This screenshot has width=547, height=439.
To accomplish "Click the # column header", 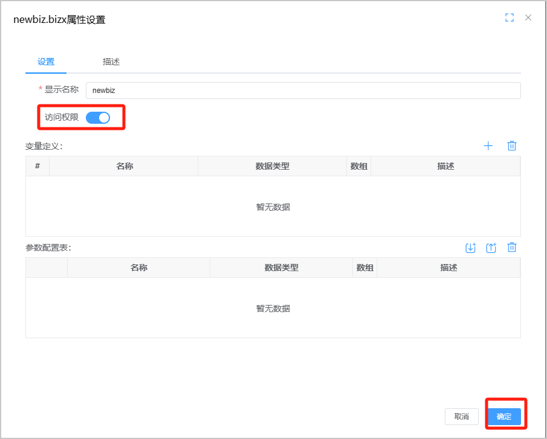I will click(x=37, y=166).
